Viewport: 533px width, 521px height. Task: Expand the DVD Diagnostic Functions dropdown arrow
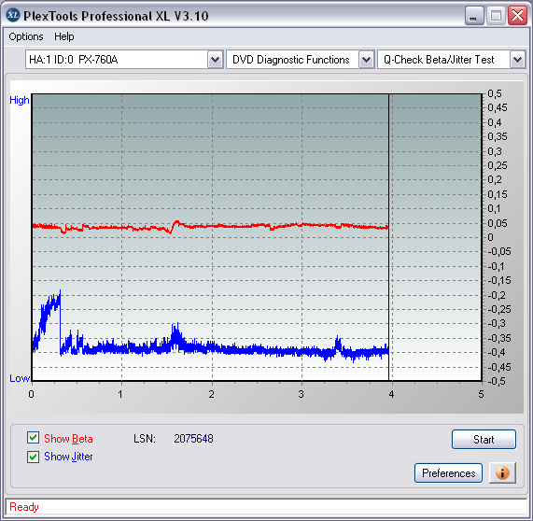coord(366,60)
